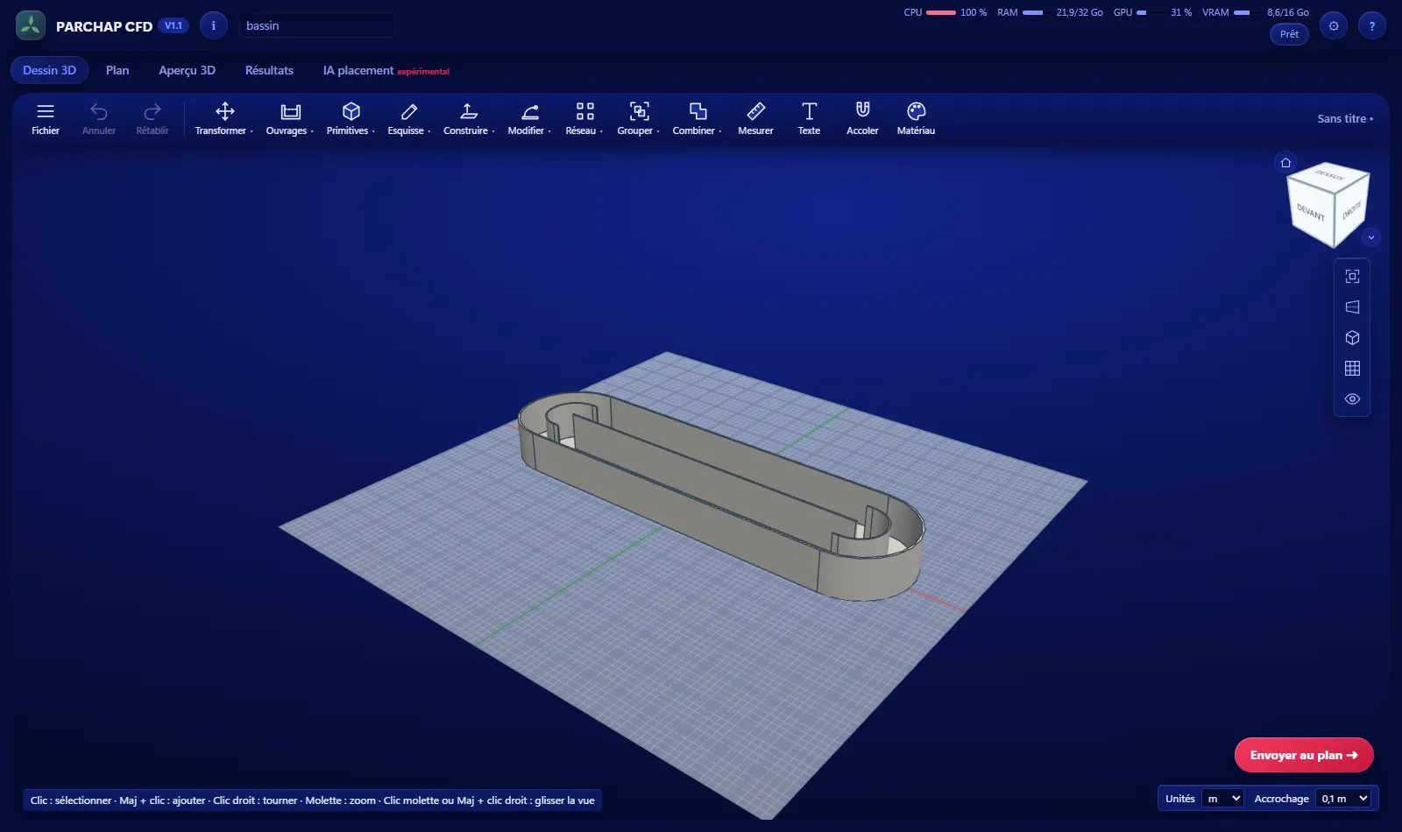This screenshot has height=832, width=1402.
Task: Switch to the Plan tab
Action: (x=117, y=70)
